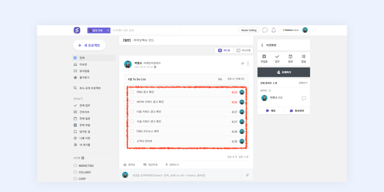Focus the comment input field
Viewport: 384px width, 192px height.
[x=186, y=175]
